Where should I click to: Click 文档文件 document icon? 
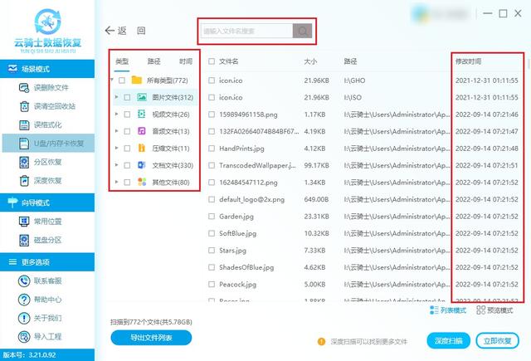coord(142,165)
